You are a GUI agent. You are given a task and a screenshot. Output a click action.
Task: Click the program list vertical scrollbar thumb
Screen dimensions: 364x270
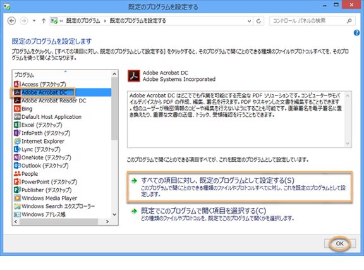pos(114,109)
